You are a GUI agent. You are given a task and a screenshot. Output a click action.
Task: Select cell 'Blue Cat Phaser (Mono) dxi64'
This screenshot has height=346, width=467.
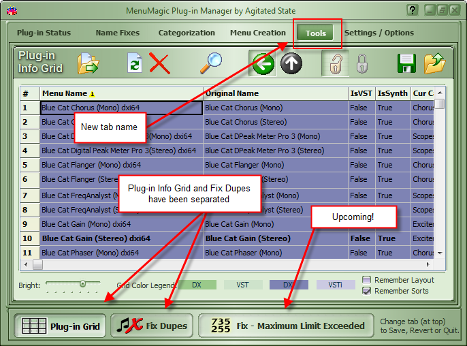[x=121, y=253]
